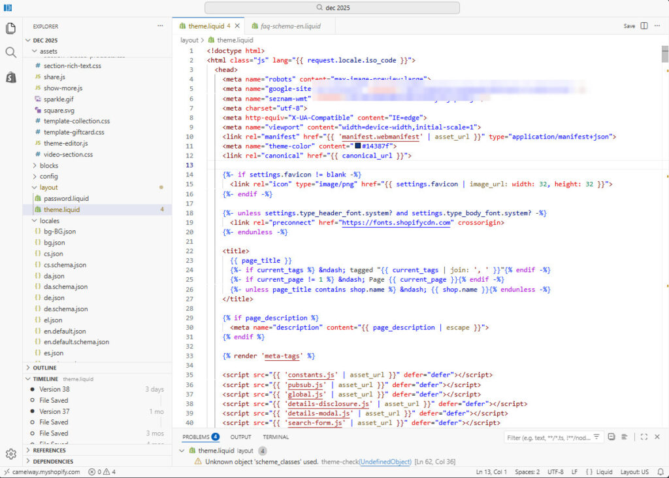Collapse the DEC 2025 root folder
Viewport: 669px width, 478px height.
coord(45,40)
